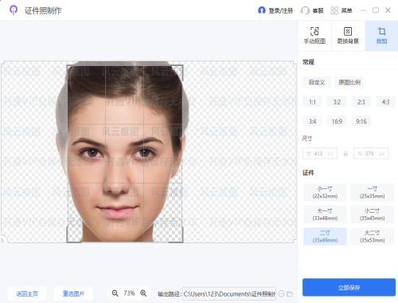Open the output folder icon
Screen dimensions: 398x303
click(290, 293)
